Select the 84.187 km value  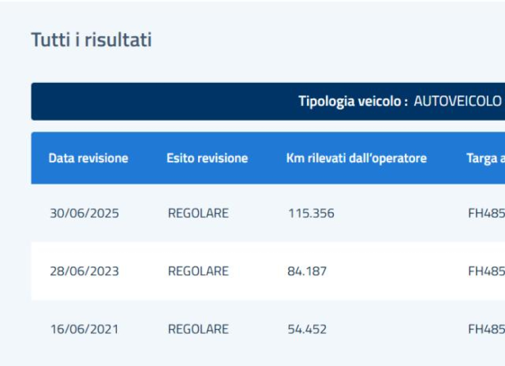tap(307, 271)
